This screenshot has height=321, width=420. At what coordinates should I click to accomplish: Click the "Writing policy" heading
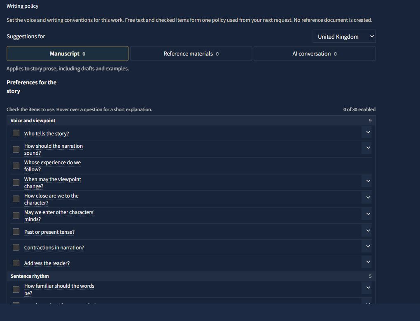[x=23, y=6]
